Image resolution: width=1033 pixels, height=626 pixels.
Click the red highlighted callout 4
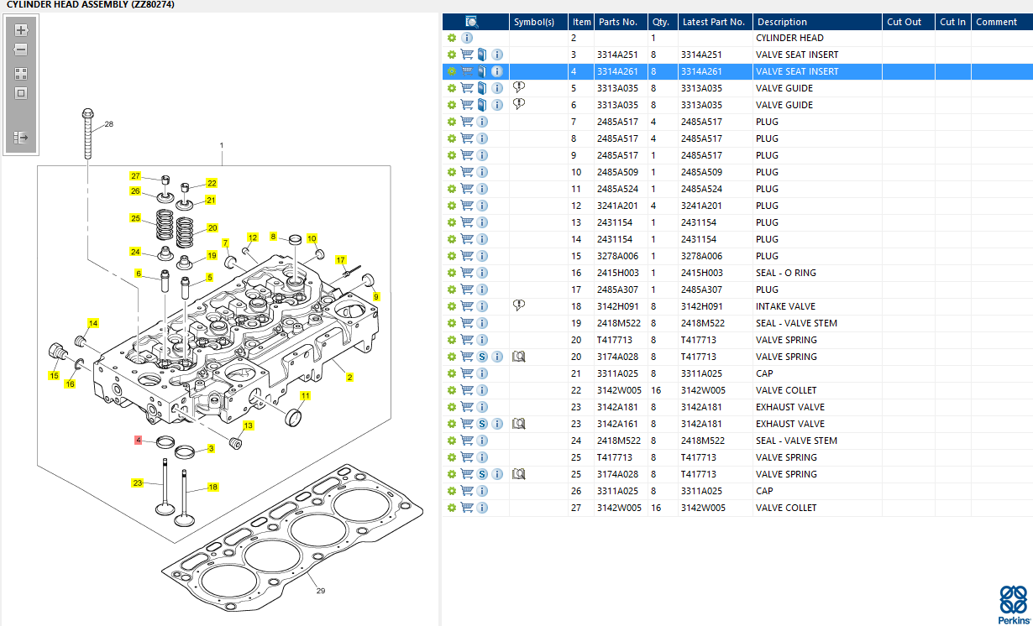point(139,440)
